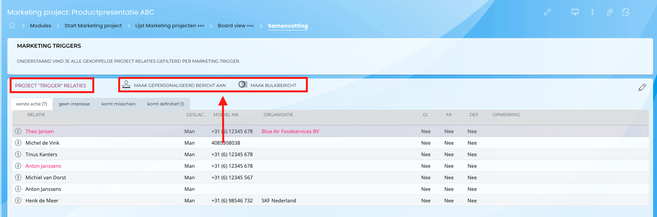Click the stamp icon for personalised message
This screenshot has width=657, height=217.
tap(126, 85)
